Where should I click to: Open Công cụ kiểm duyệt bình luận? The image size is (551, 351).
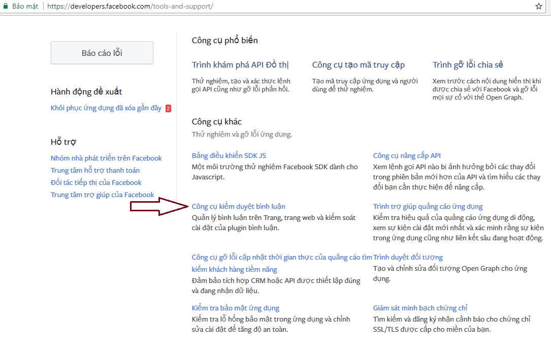click(238, 206)
